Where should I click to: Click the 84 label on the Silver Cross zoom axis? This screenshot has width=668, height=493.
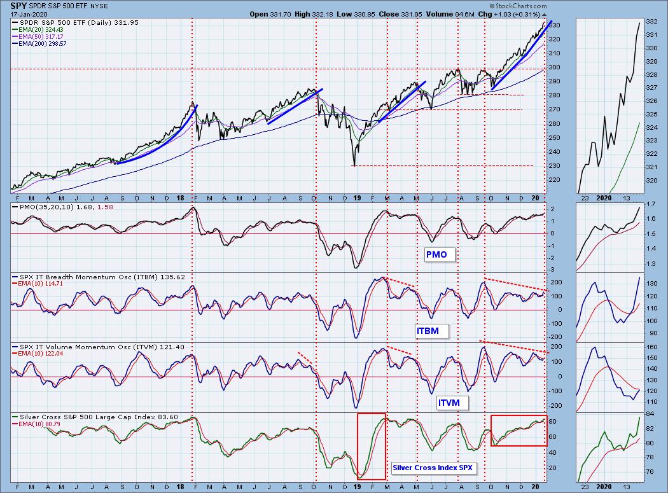click(x=650, y=414)
